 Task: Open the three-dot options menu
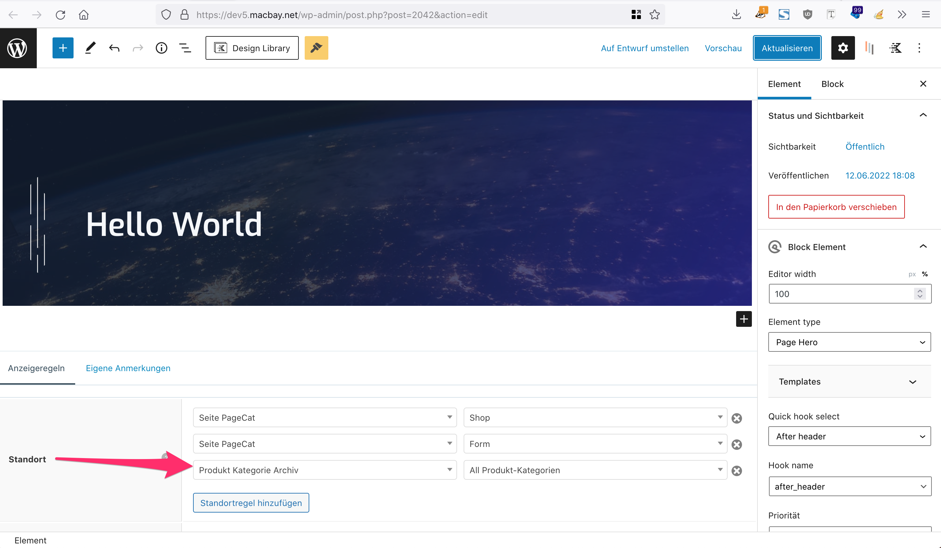[919, 48]
